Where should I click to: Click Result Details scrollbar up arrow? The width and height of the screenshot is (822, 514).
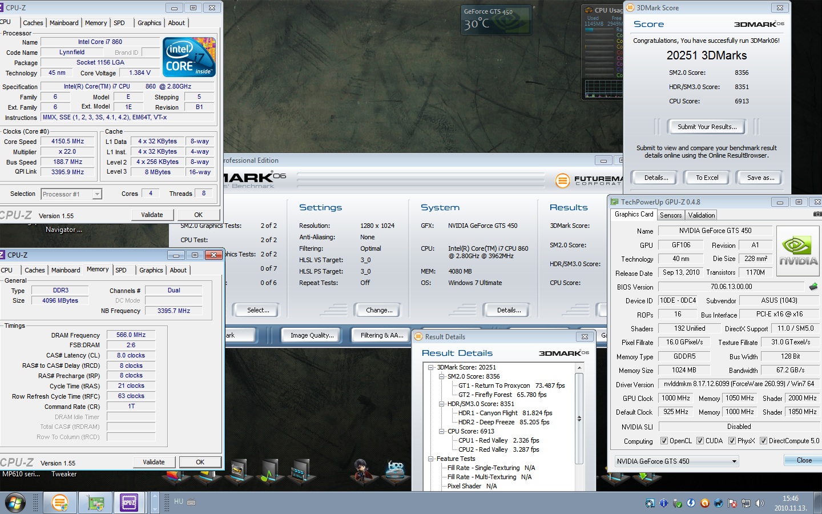click(x=579, y=368)
